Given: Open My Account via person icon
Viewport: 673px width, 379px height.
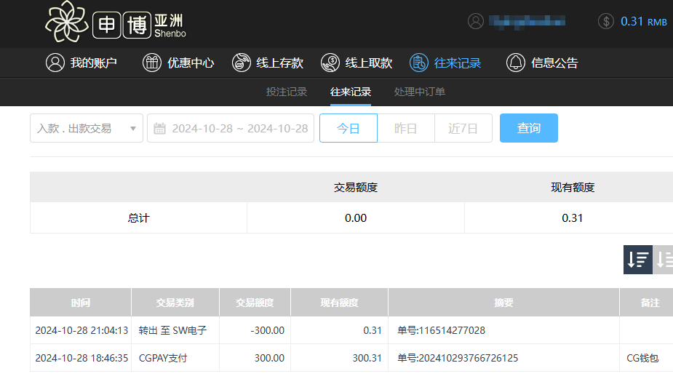Looking at the screenshot, I should pos(55,63).
